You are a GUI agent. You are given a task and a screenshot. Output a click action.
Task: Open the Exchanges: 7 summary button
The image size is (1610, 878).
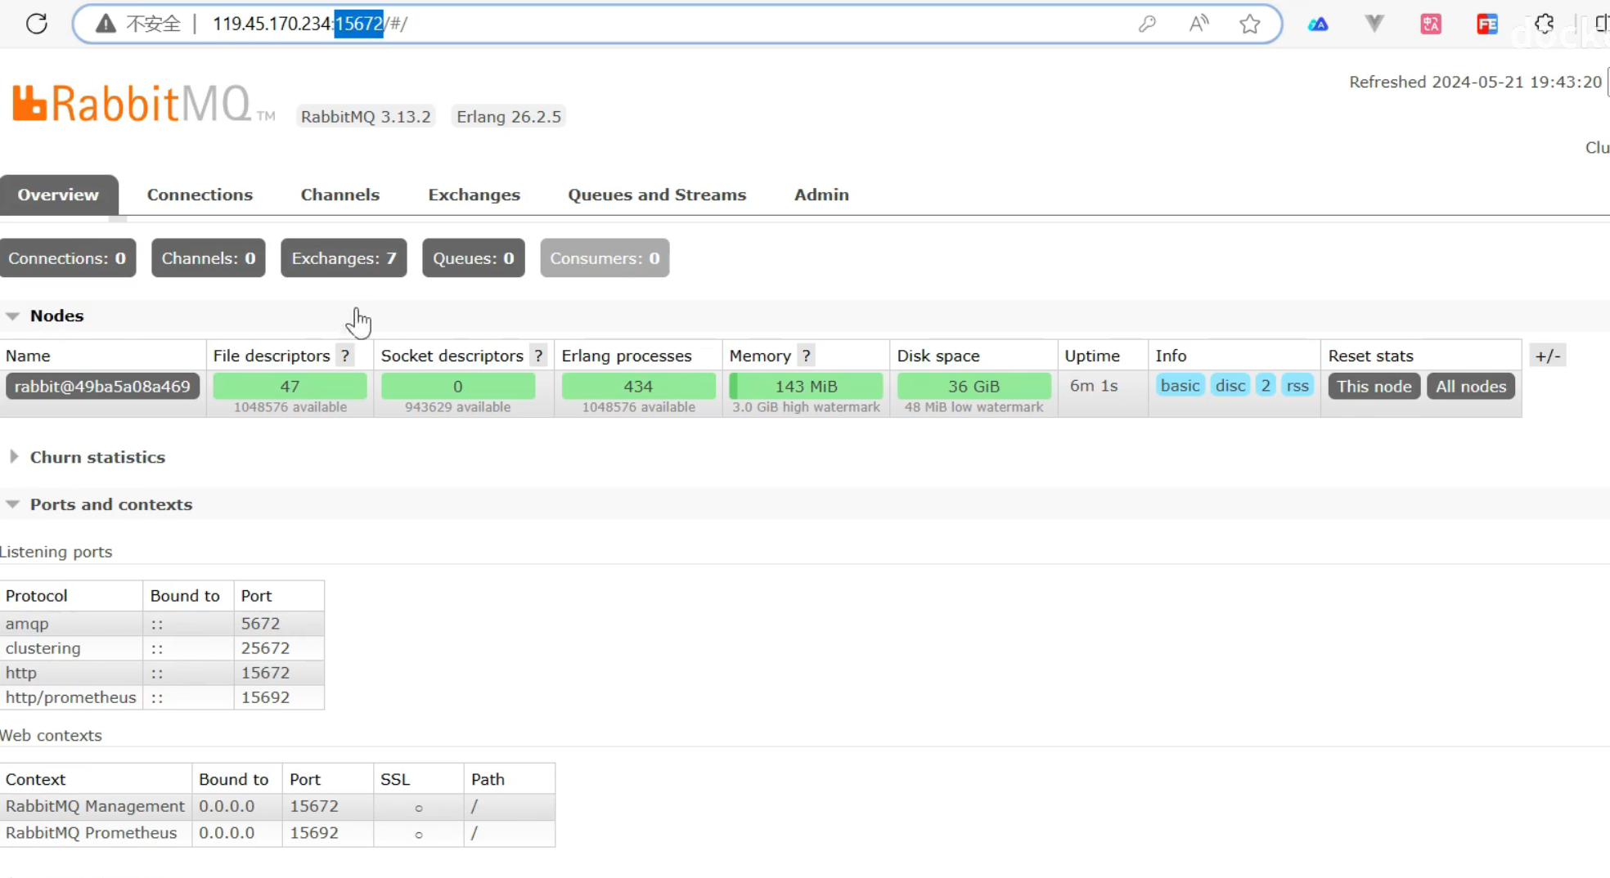coord(344,258)
